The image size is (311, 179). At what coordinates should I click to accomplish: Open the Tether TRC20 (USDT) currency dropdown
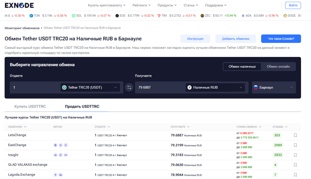pyautogui.click(x=90, y=88)
